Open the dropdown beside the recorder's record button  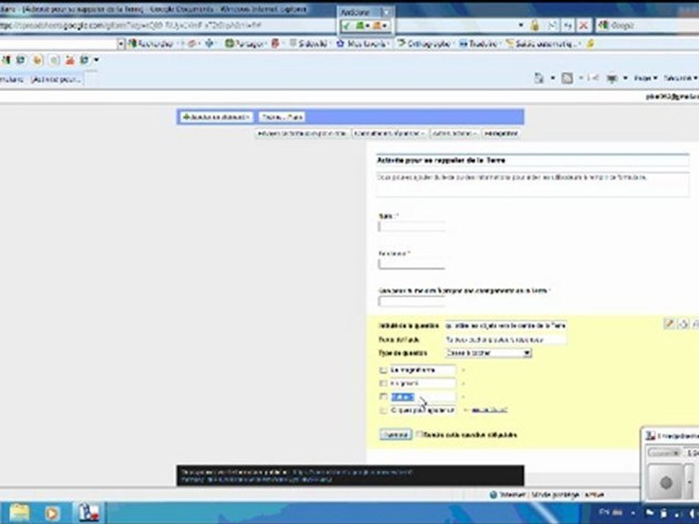click(690, 482)
